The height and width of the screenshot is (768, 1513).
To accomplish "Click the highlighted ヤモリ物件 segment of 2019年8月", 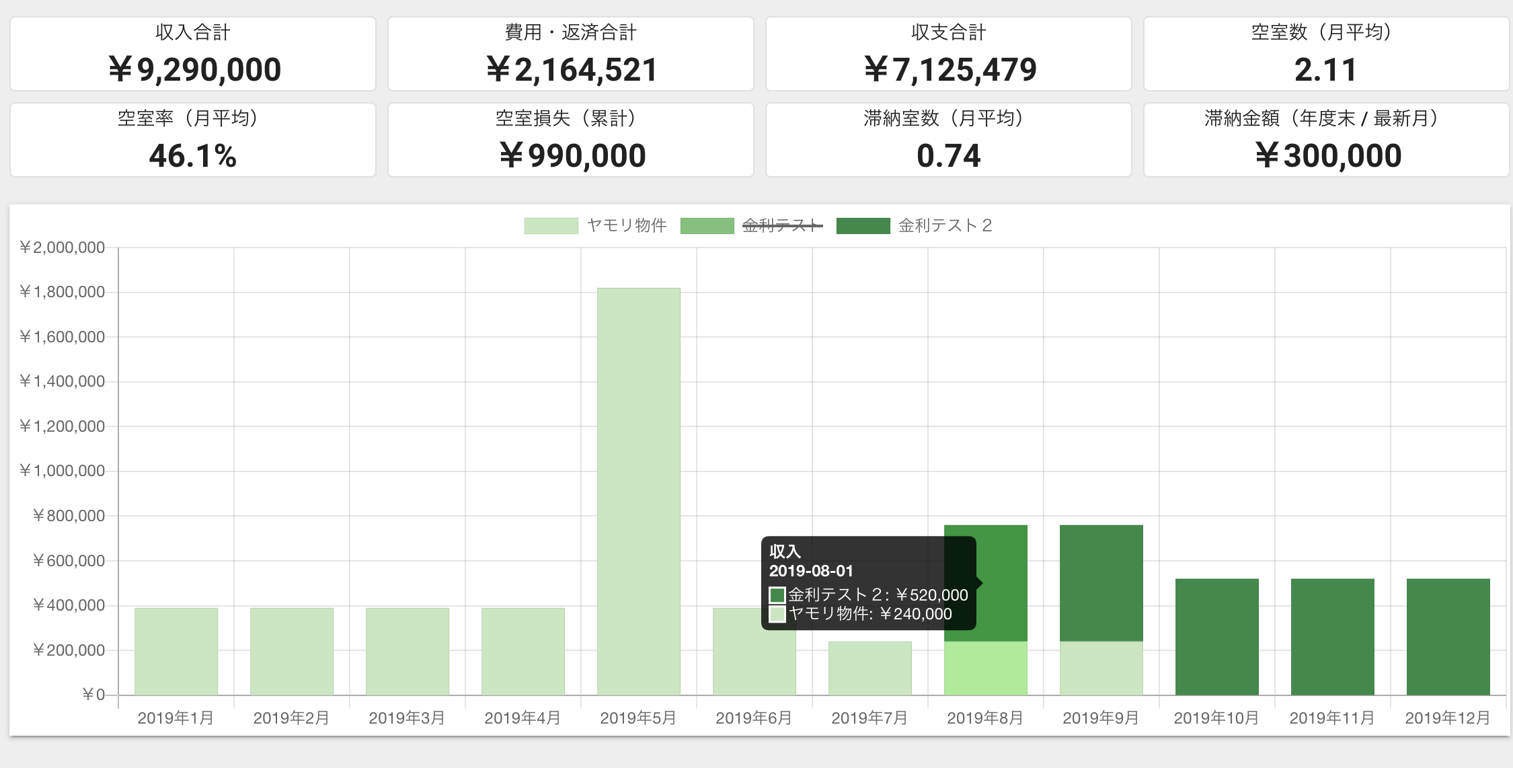I will [986, 668].
